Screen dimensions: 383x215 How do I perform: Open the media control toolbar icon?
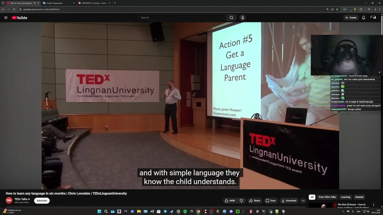369,9
